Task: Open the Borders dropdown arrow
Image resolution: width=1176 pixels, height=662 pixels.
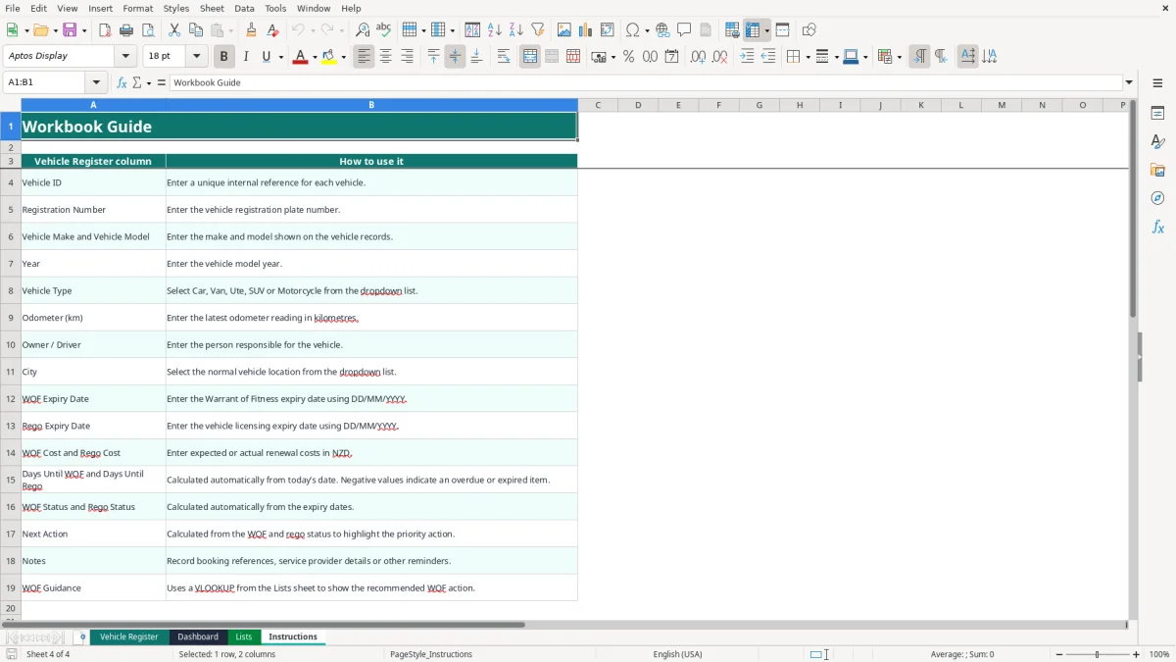Action: pyautogui.click(x=807, y=57)
